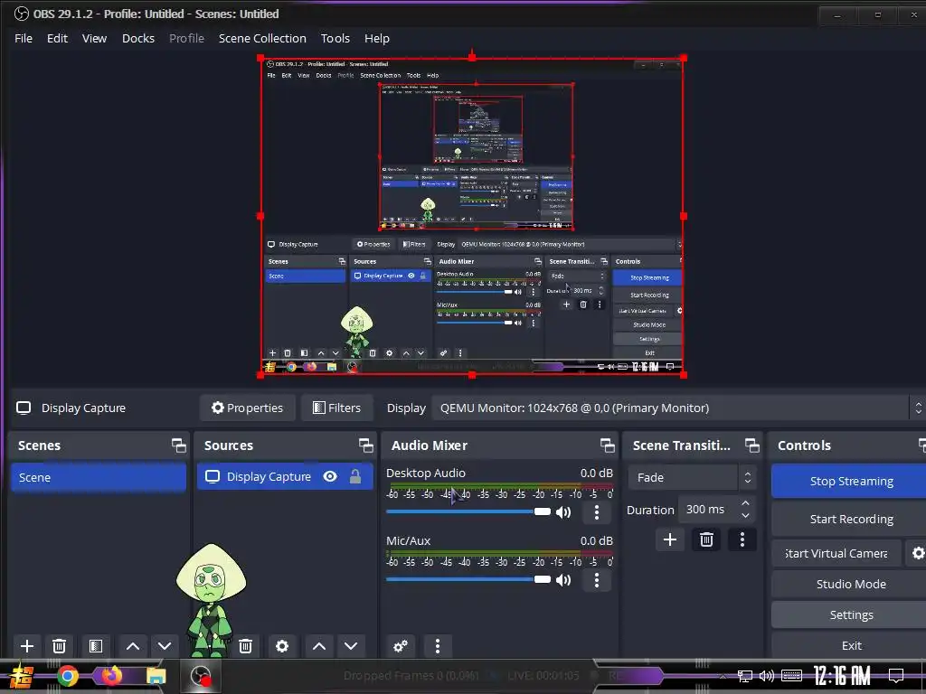Open the Scene Collection menu
This screenshot has height=694, width=926.
(262, 38)
